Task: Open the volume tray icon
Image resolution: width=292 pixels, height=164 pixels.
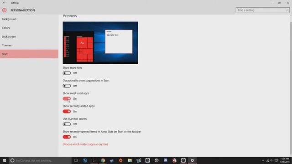Action: point(271,160)
